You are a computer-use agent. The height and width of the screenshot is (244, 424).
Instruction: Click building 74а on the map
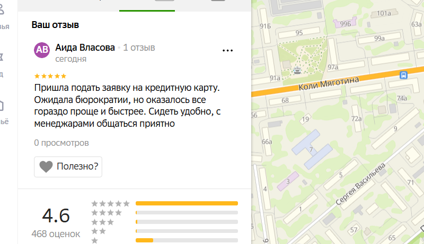pyautogui.click(x=402, y=98)
